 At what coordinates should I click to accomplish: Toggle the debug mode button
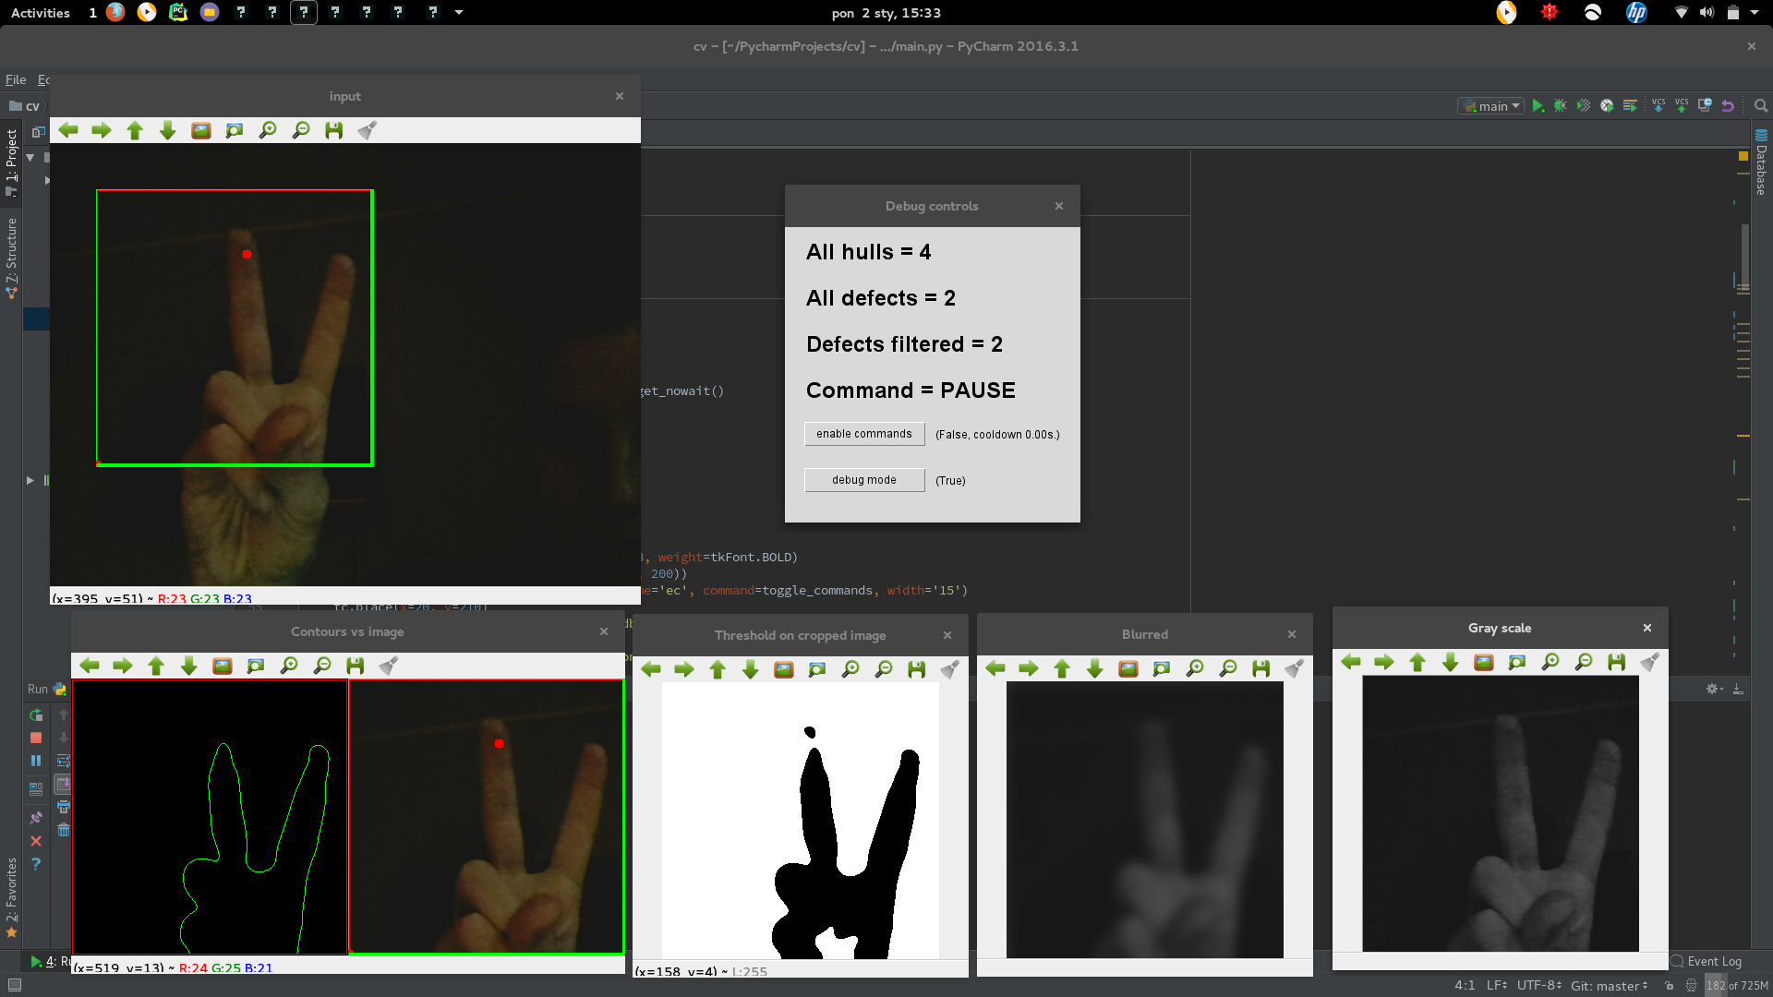(x=864, y=480)
